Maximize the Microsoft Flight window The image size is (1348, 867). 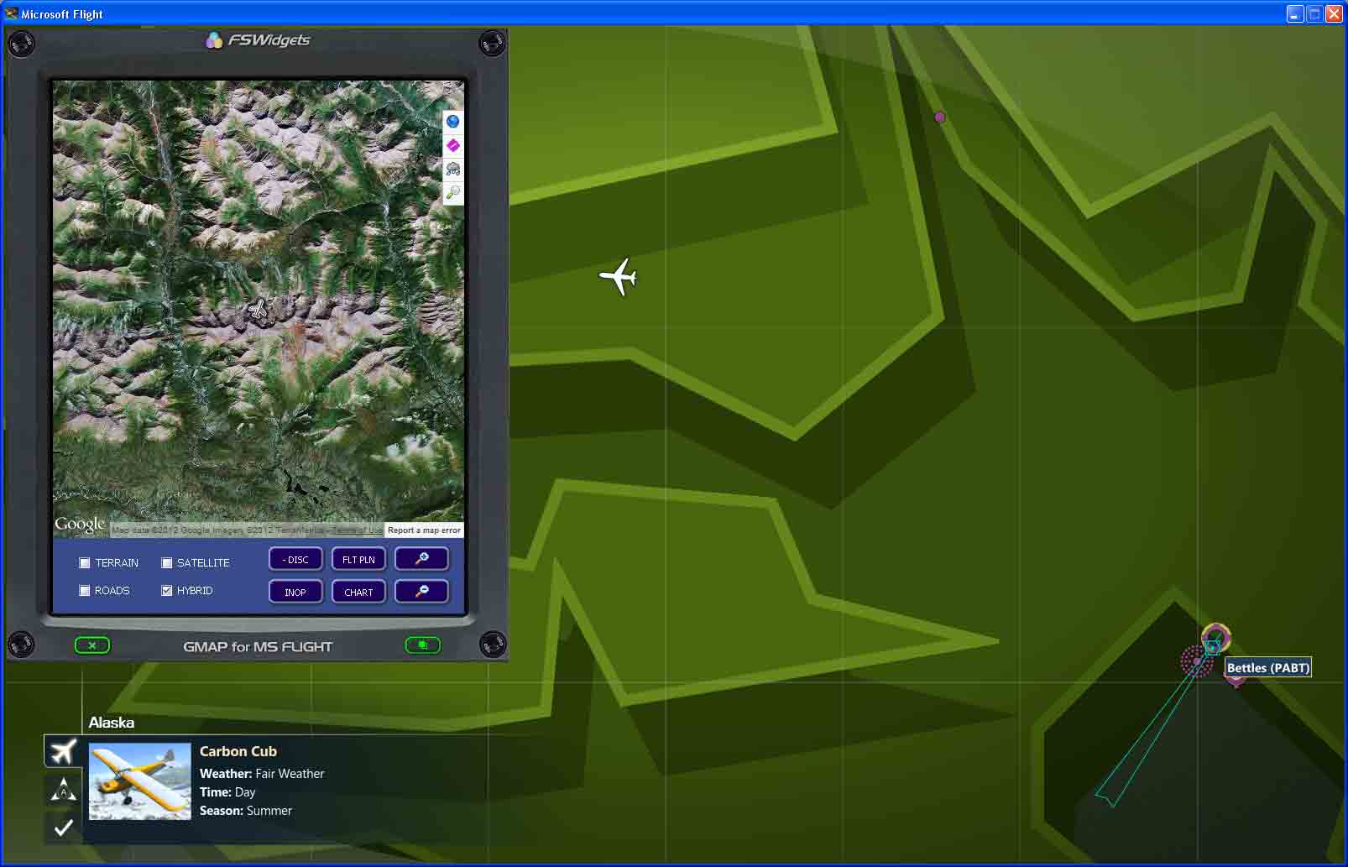(x=1314, y=13)
